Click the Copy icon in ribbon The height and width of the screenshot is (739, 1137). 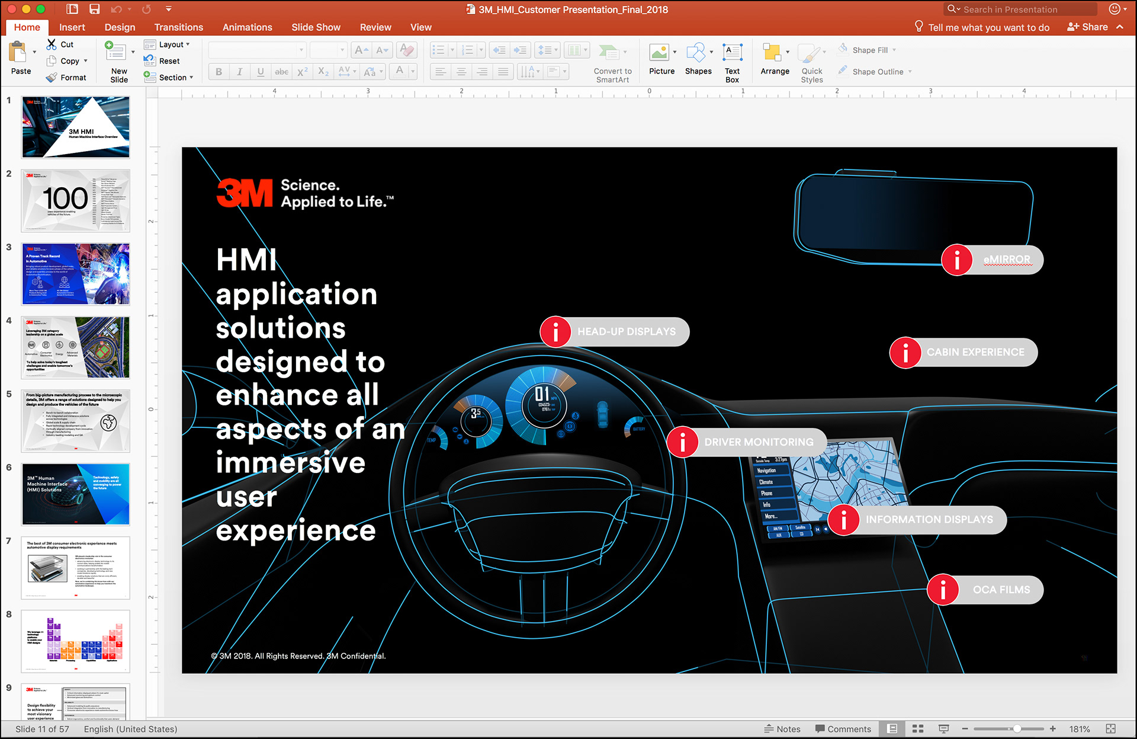(x=52, y=60)
